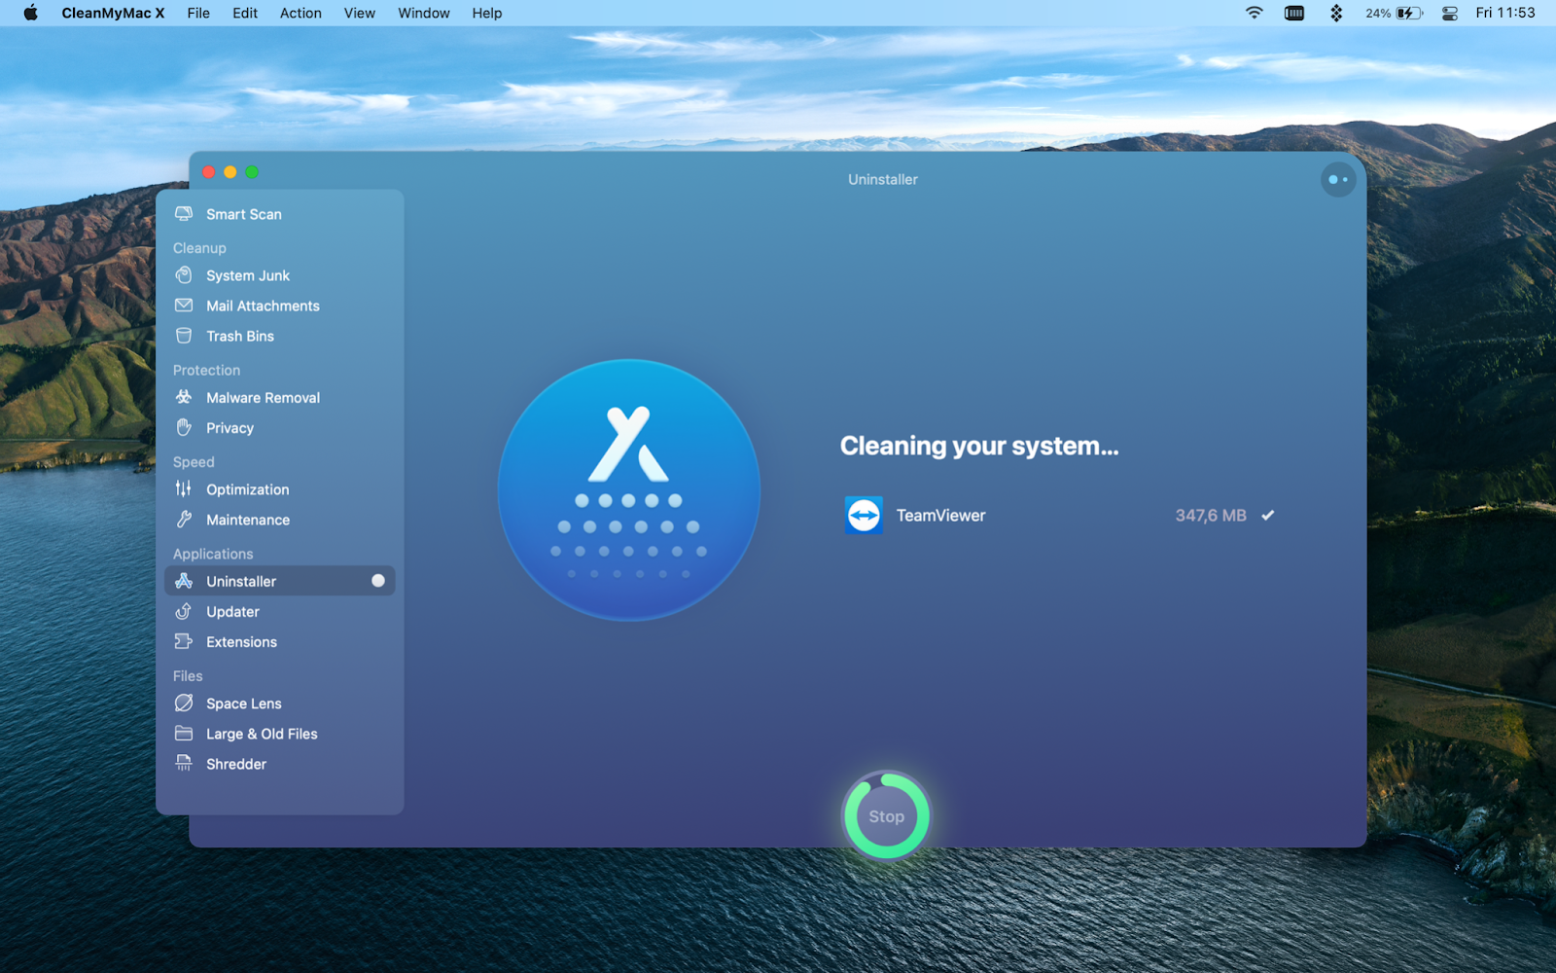Select the Optimization sliders icon

pyautogui.click(x=184, y=488)
